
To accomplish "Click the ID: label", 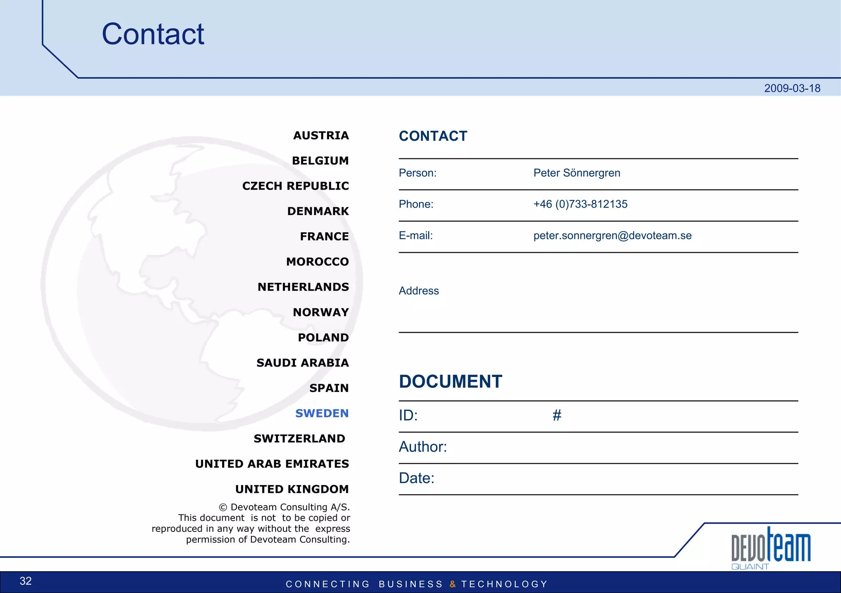I will point(408,416).
